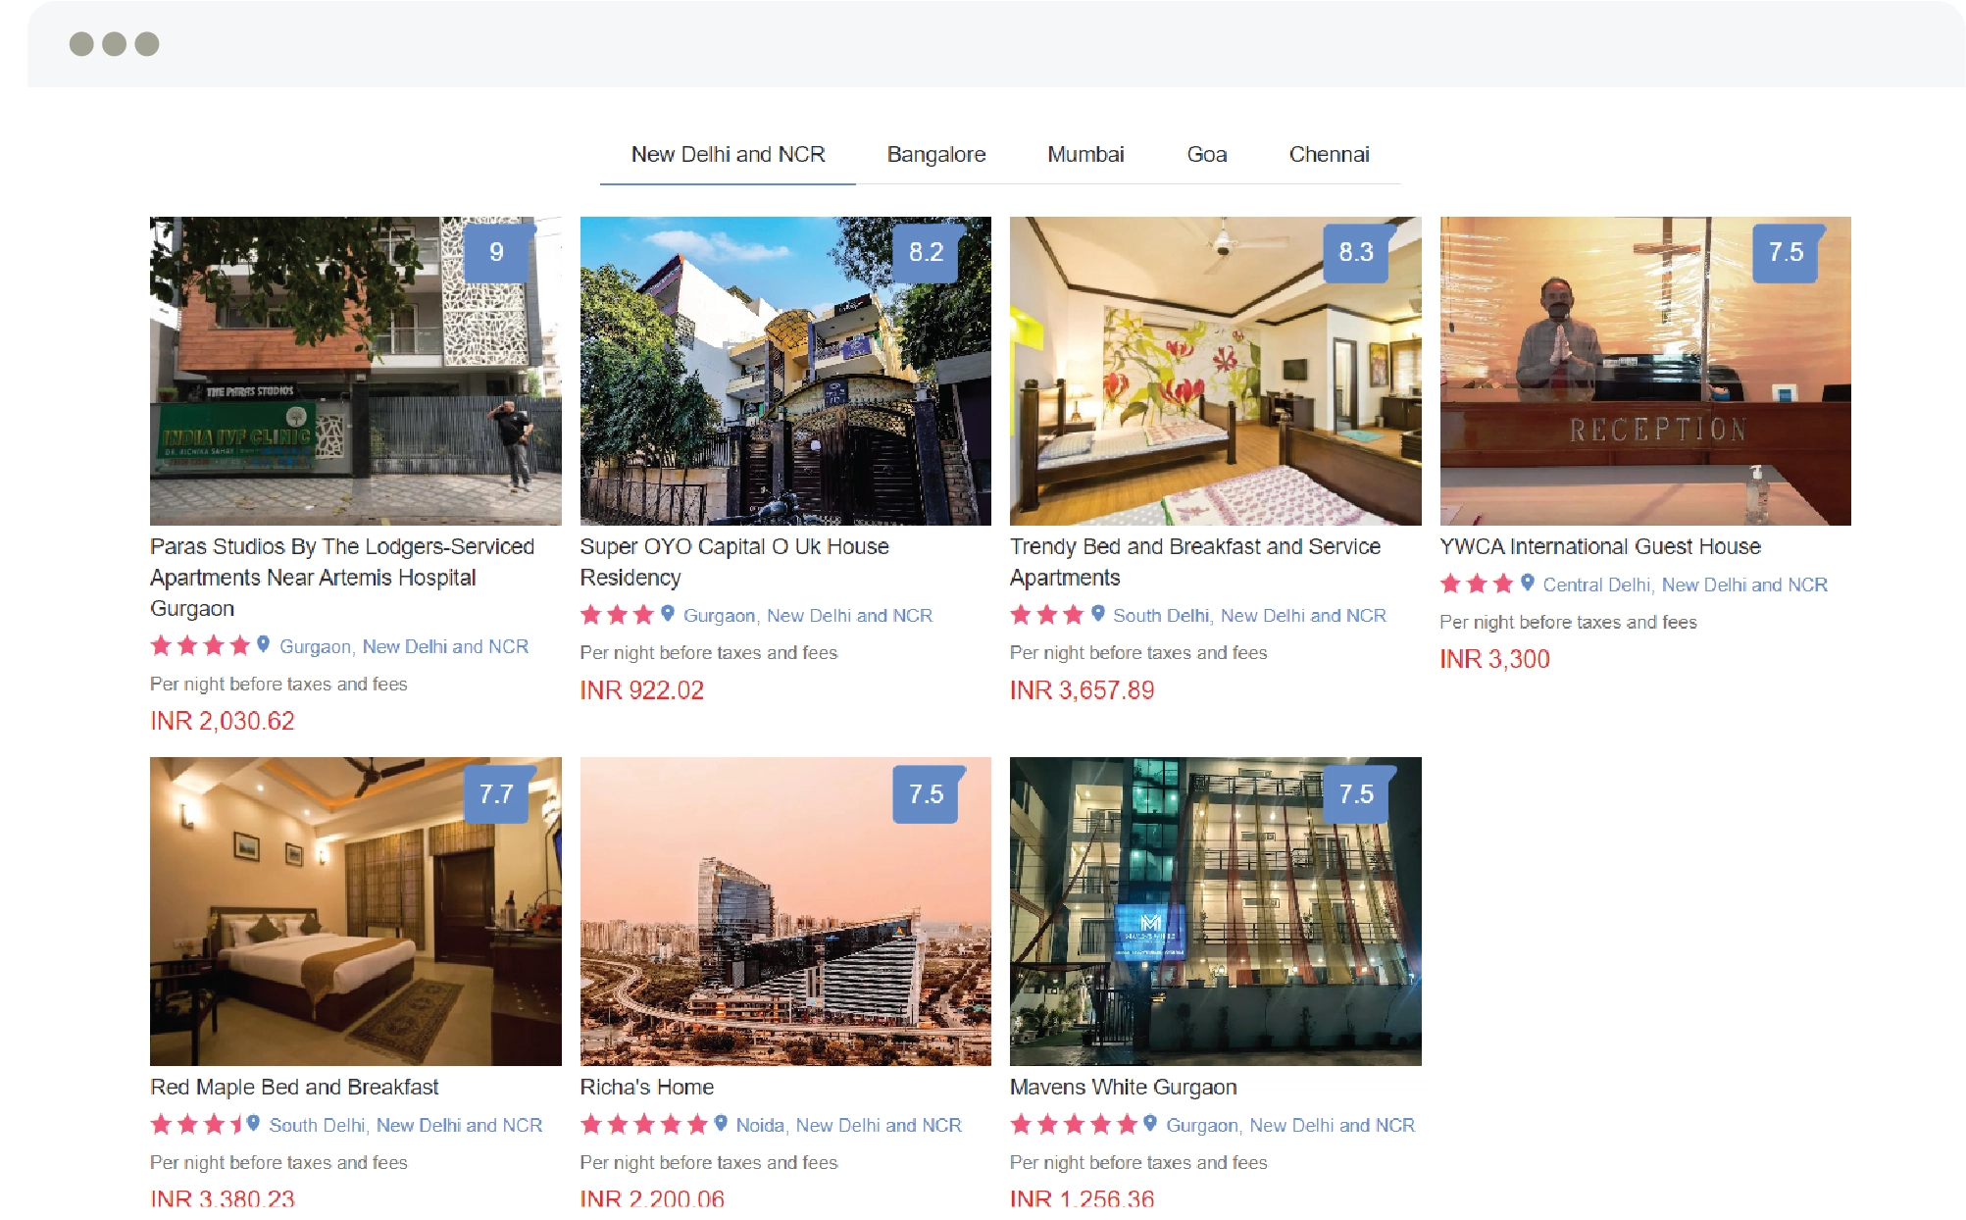This screenshot has height=1220, width=1966.
Task: Click the 9 rating badge on Paras Studios
Action: [x=497, y=252]
